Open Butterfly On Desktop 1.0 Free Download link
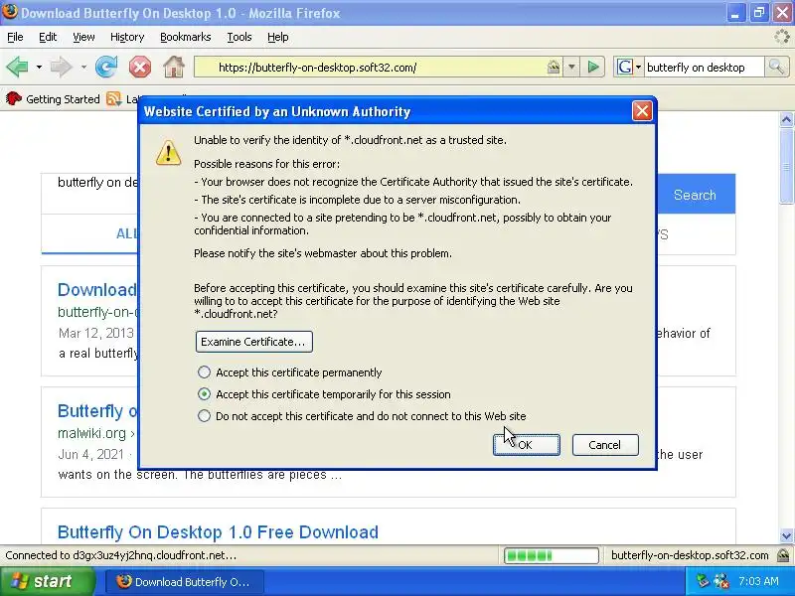This screenshot has height=596, width=795. tap(218, 532)
